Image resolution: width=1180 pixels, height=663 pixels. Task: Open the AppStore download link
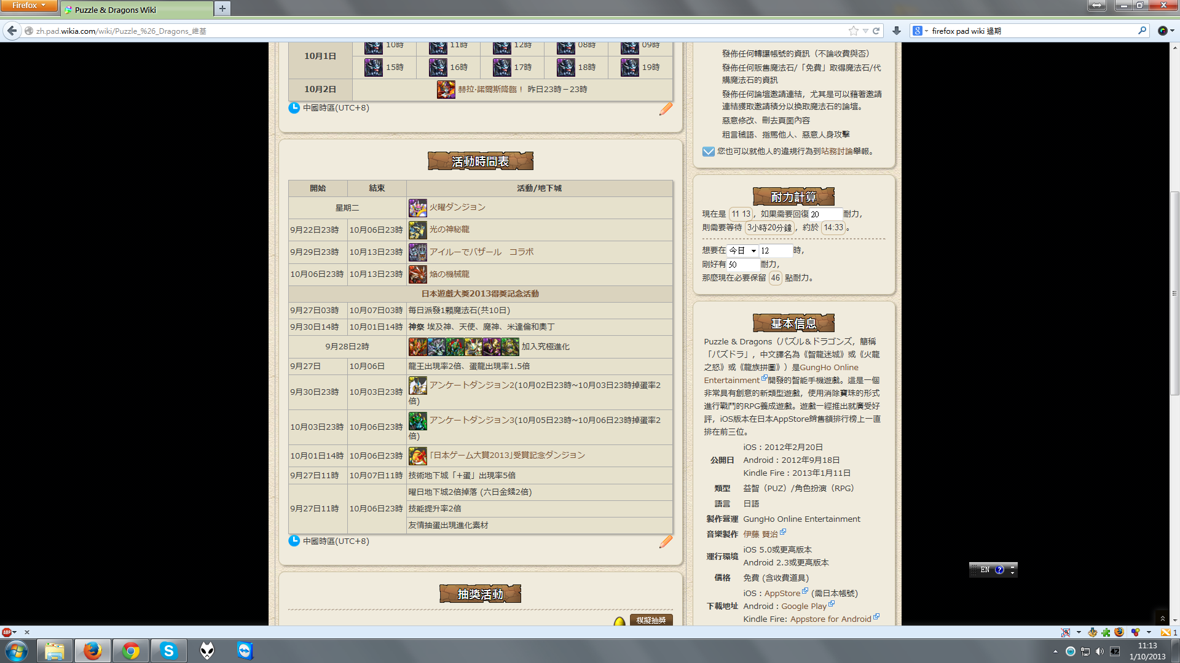pyautogui.click(x=782, y=594)
